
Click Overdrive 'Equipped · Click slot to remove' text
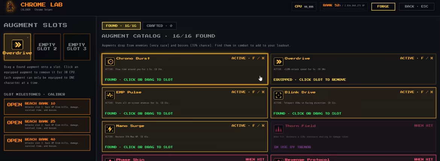[x=310, y=80]
